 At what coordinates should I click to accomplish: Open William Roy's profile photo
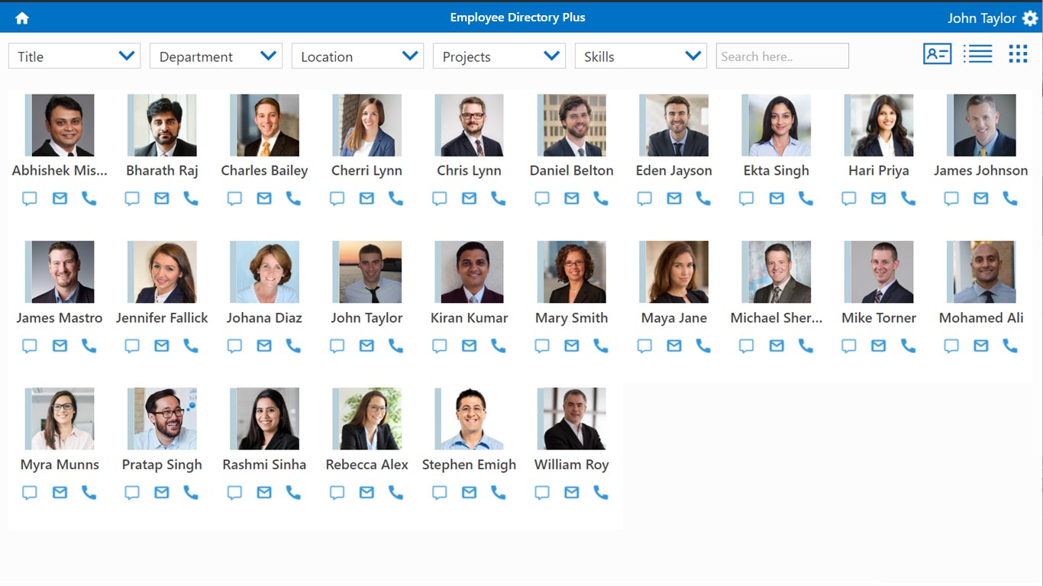click(x=572, y=419)
